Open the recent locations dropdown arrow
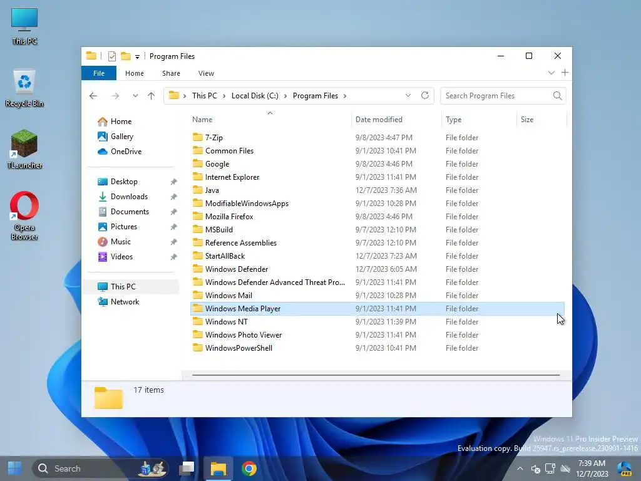 coord(135,96)
